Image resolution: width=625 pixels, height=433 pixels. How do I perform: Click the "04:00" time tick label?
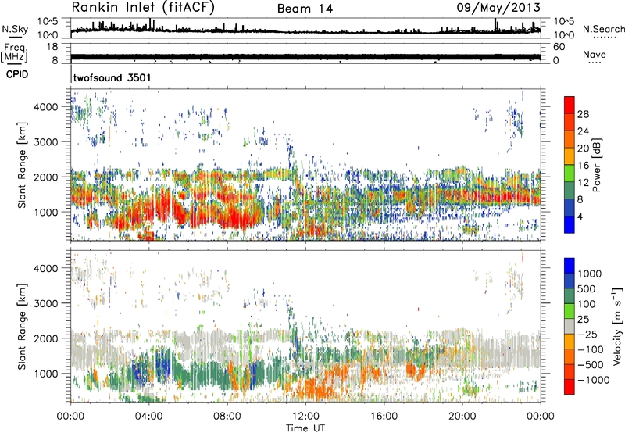tap(148, 417)
